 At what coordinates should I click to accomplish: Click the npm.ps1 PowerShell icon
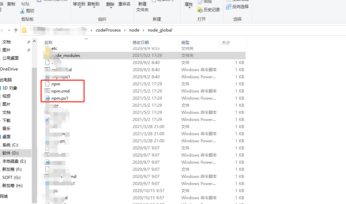(47, 98)
